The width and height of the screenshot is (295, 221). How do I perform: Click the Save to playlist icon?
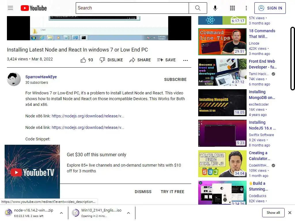(160, 60)
